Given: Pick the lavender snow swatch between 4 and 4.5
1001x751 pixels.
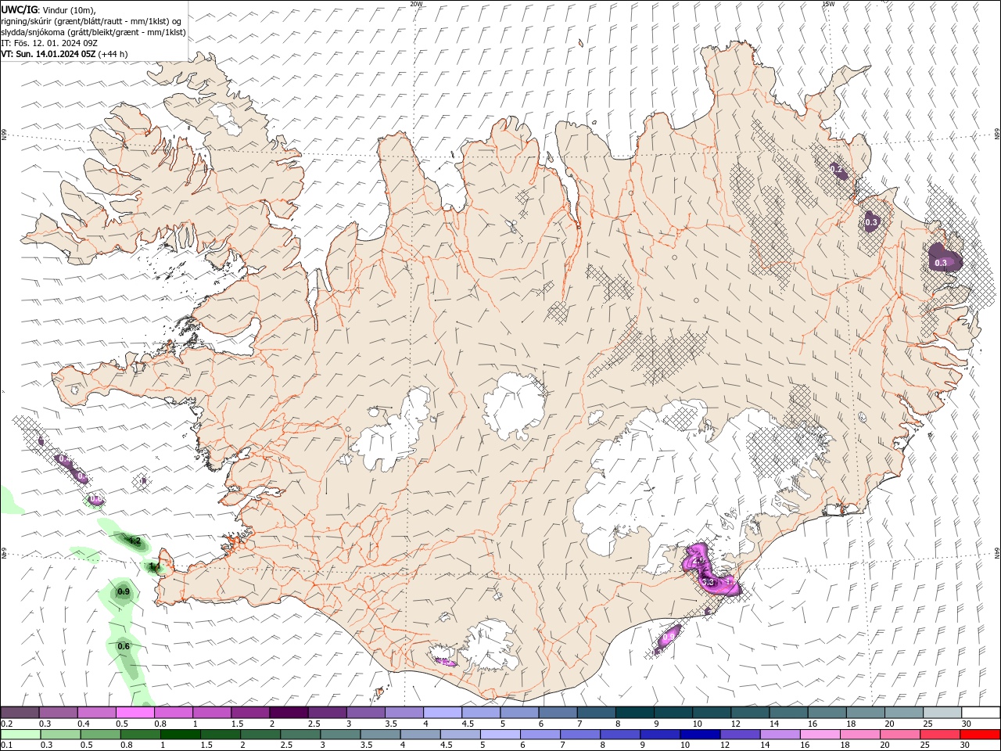Looking at the screenshot, I should 443,713.
